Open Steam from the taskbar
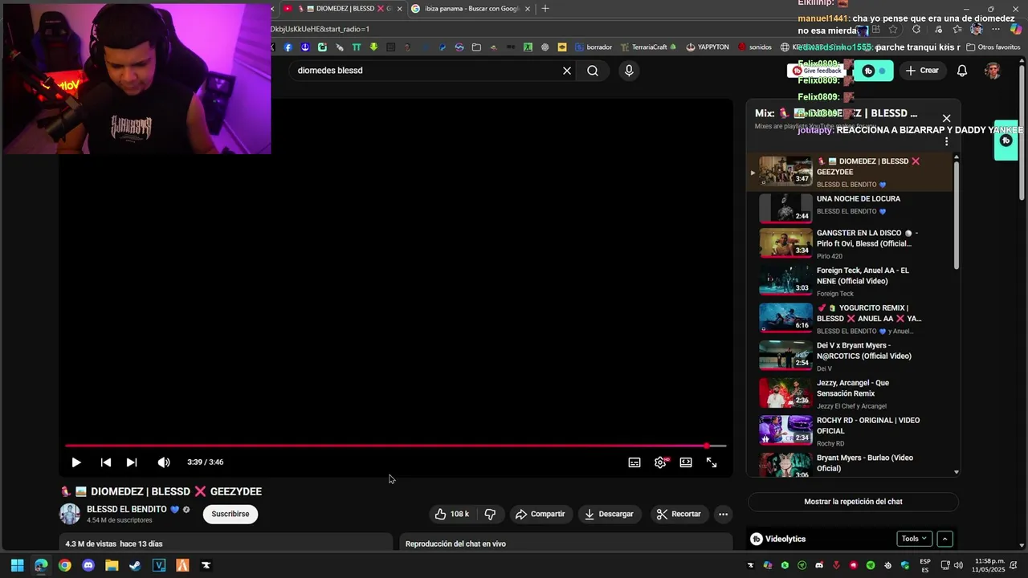This screenshot has height=578, width=1028. (x=135, y=565)
